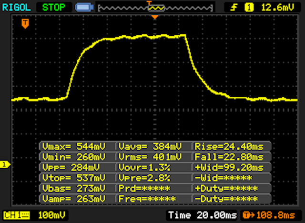Click the CH1 coupling indicator badge
This screenshot has width=305, height=223.
click(17, 215)
